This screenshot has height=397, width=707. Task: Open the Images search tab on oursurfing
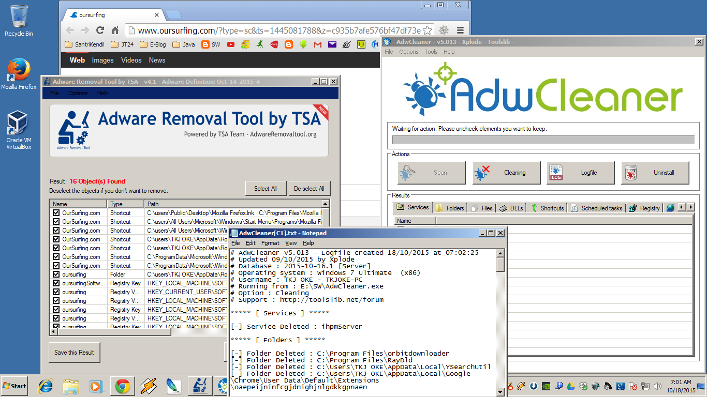click(x=102, y=60)
